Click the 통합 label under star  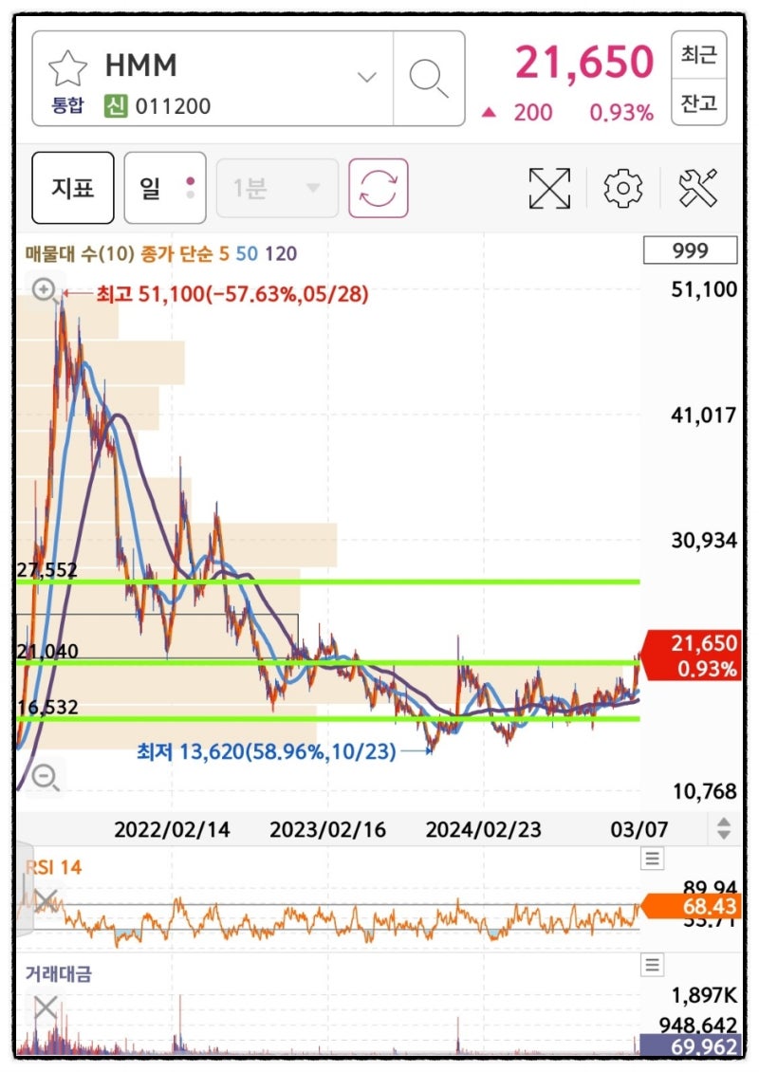tap(67, 104)
